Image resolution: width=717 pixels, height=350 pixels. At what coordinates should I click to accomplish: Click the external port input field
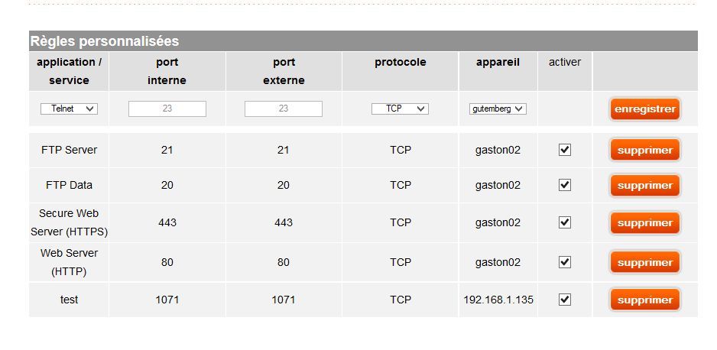284,109
